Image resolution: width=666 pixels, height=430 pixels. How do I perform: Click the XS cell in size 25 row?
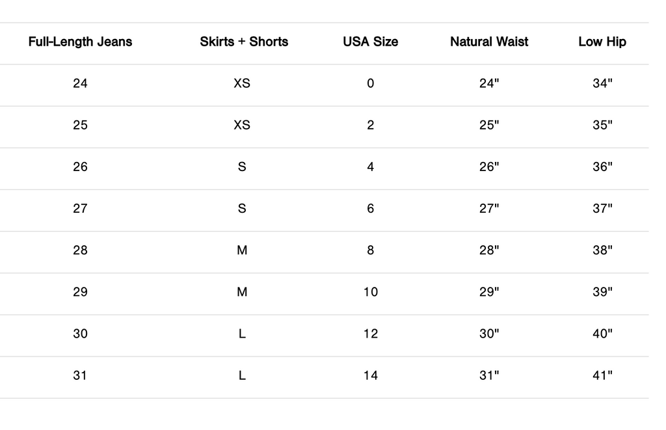point(242,125)
